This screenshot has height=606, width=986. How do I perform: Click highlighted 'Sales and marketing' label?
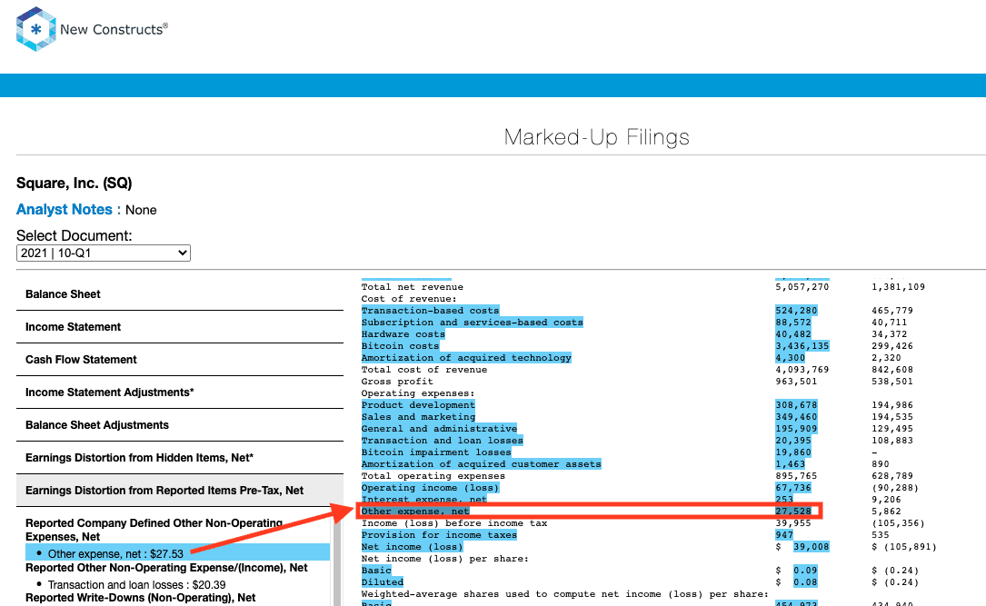pos(418,417)
